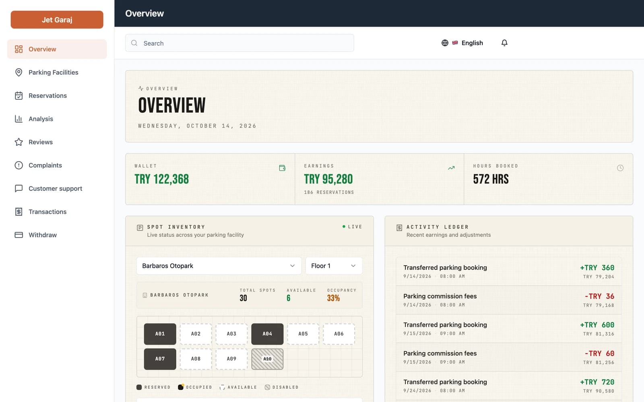Viewport: 644px width, 402px height.
Task: Click into the Search field
Action: [x=239, y=43]
